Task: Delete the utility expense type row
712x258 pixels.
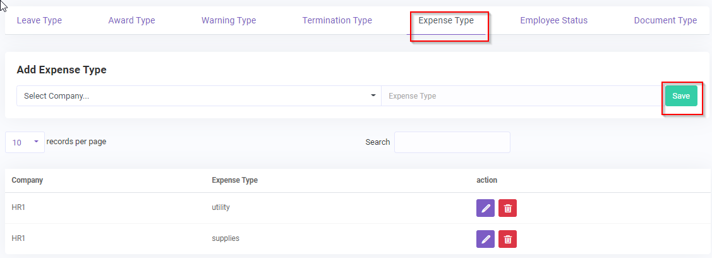Action: [x=507, y=208]
